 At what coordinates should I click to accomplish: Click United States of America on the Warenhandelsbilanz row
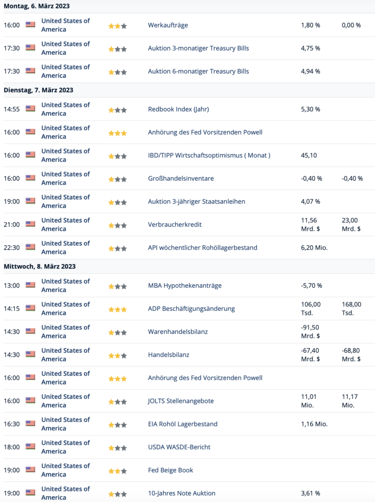[x=65, y=332]
